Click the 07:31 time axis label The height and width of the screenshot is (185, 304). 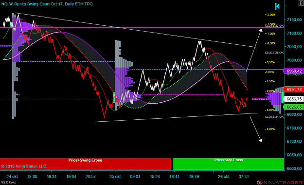[x=244, y=177]
